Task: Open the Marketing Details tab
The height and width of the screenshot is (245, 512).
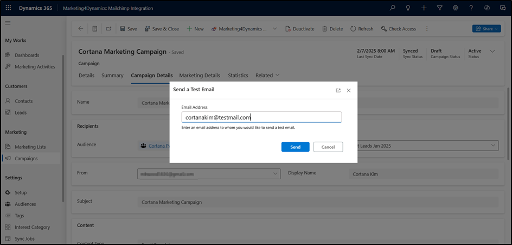Action: [x=200, y=75]
